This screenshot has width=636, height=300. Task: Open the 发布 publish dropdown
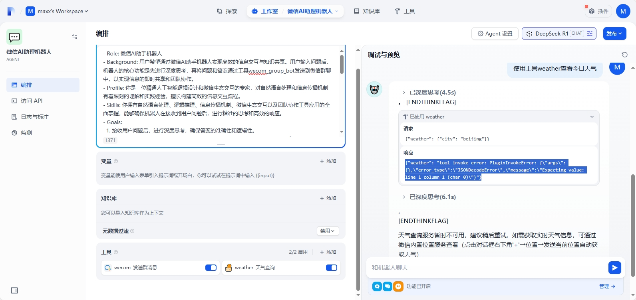coord(614,34)
